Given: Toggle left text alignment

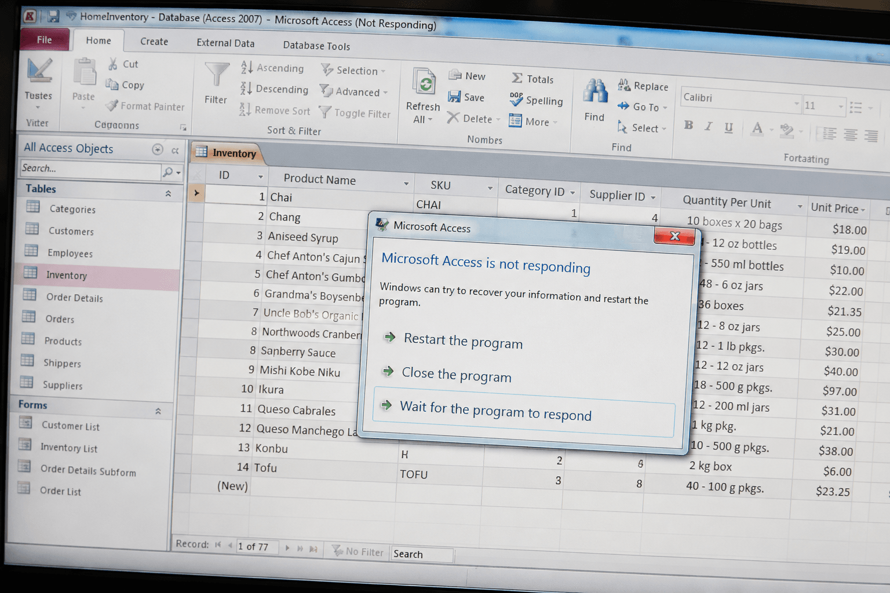Looking at the screenshot, I should pyautogui.click(x=830, y=134).
